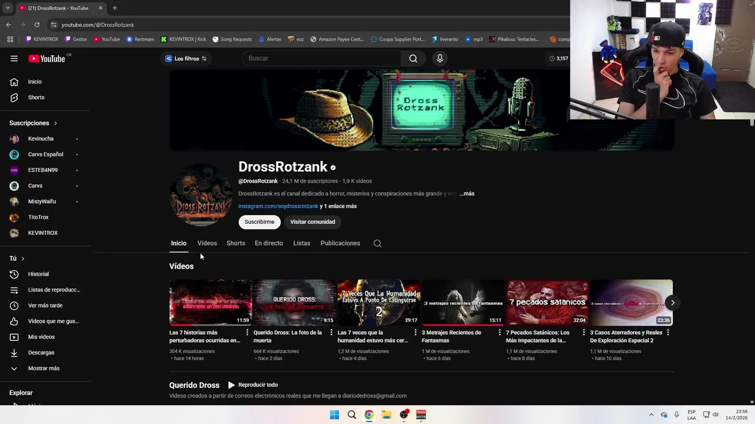
Task: Search within the DrossRotzank channel
Action: pos(377,243)
